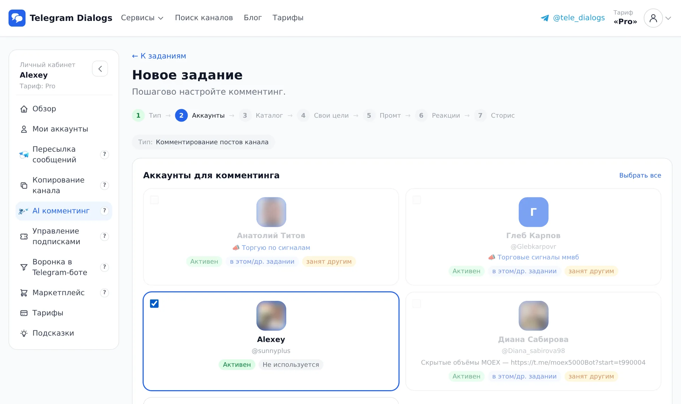Expand the profile menu chevron
The height and width of the screenshot is (404, 681).
(x=668, y=18)
